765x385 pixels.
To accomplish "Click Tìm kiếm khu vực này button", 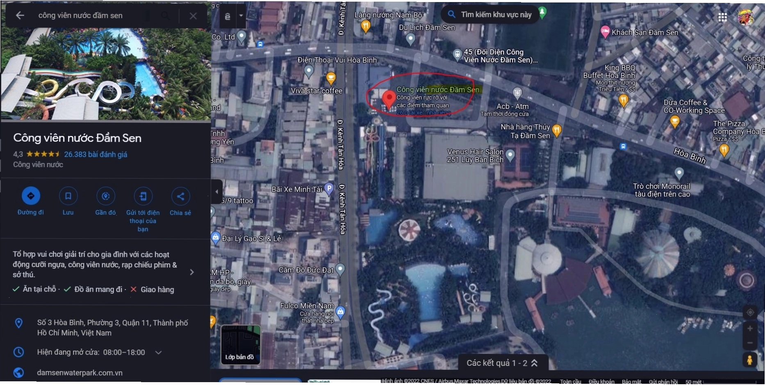I will point(490,15).
